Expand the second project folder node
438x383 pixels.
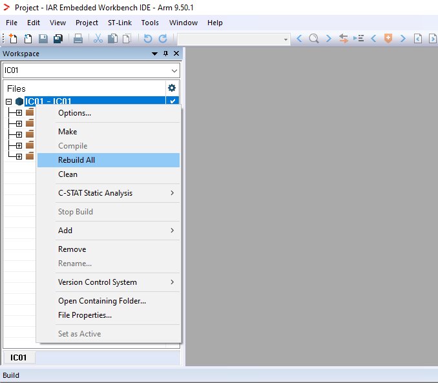point(19,123)
